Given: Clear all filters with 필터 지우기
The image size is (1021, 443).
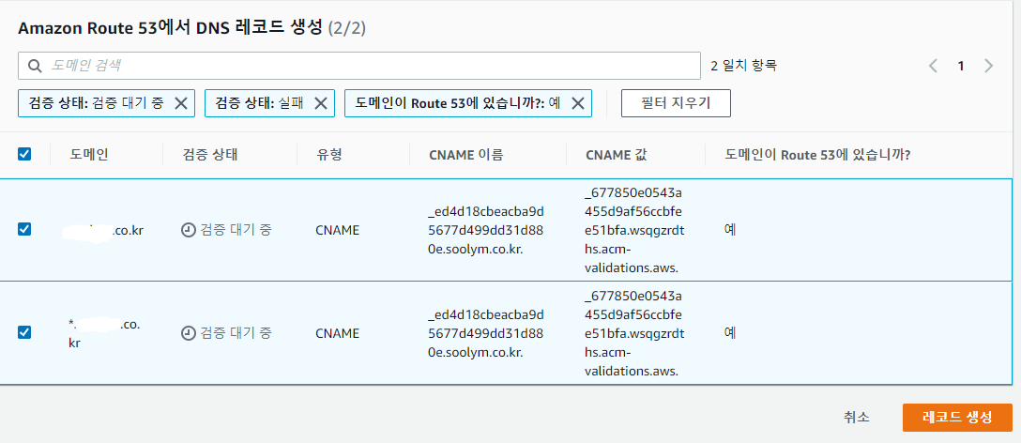Looking at the screenshot, I should pos(676,103).
